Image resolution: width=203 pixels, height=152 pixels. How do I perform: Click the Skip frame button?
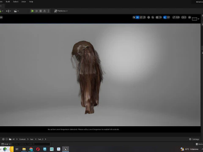36,11
